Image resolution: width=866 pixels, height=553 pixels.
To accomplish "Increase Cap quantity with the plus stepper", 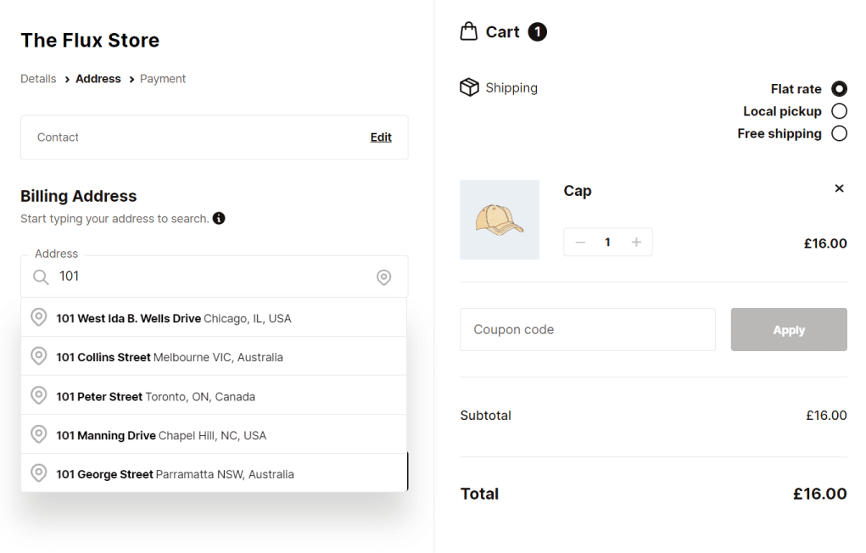I will coord(636,242).
